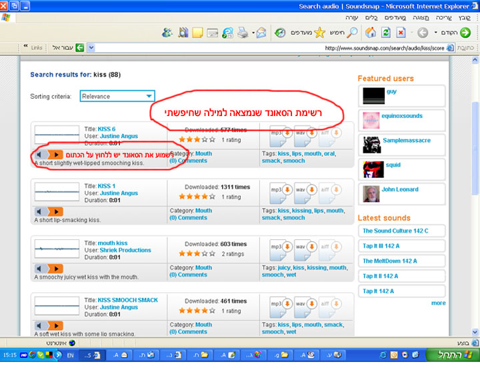The width and height of the screenshot is (480, 384).
Task: Open the עריכה (Edit) menu
Action: pyautogui.click(x=443, y=17)
